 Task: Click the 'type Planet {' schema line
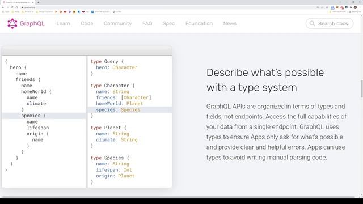pyautogui.click(x=108, y=127)
